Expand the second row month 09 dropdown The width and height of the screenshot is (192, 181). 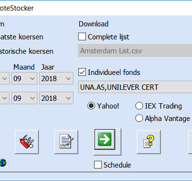pos(24,98)
